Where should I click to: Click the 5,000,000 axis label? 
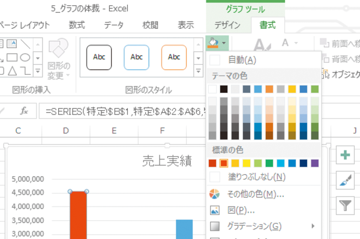pyautogui.click(x=28, y=179)
